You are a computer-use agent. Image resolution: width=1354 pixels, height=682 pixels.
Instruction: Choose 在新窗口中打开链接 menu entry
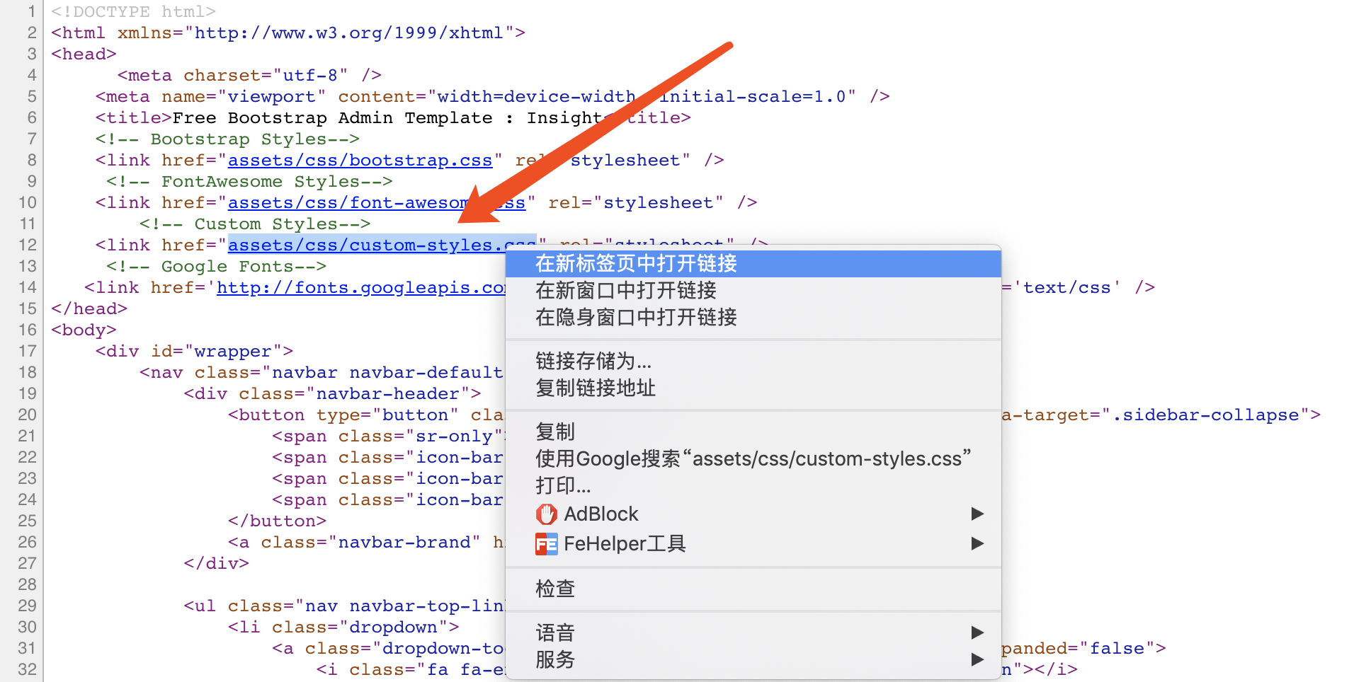point(753,291)
